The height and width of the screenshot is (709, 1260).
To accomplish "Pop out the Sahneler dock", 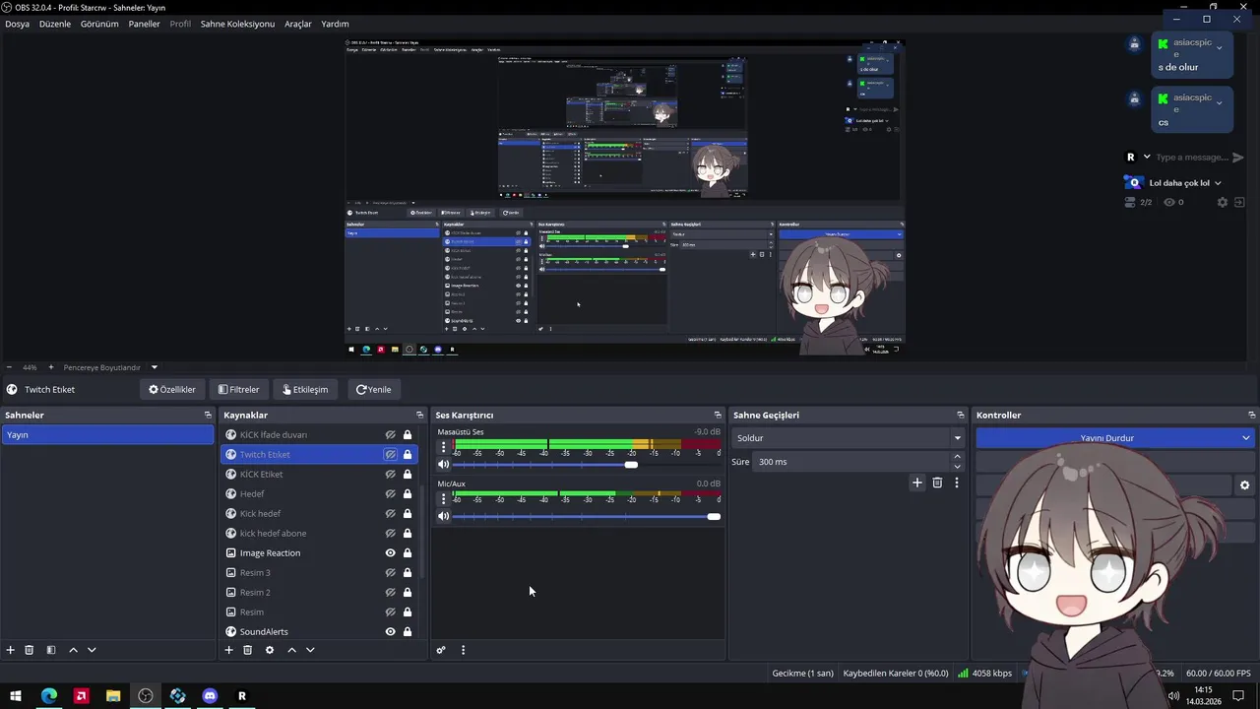I will (208, 415).
